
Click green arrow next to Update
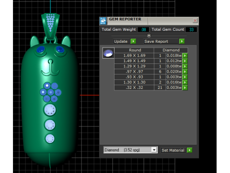pyautogui.click(x=133, y=41)
